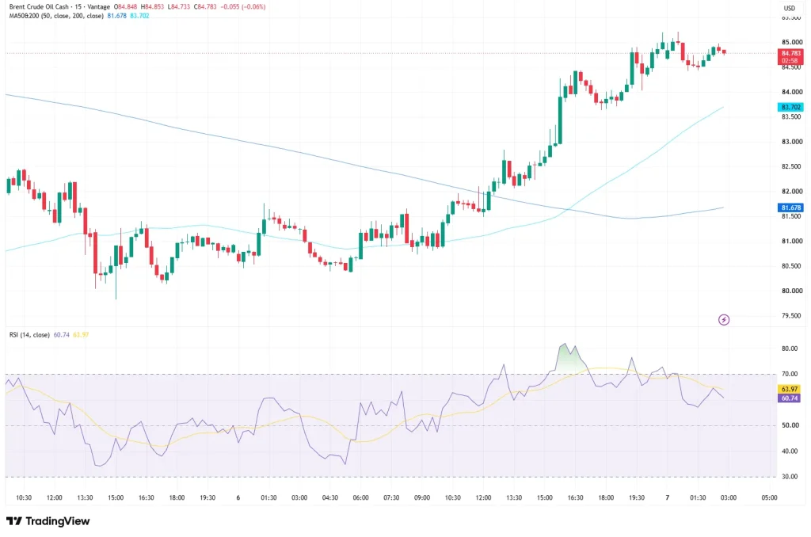Viewport: 811px width, 537px height.
Task: Select the 40.00 RSI scale label
Action: (790, 451)
